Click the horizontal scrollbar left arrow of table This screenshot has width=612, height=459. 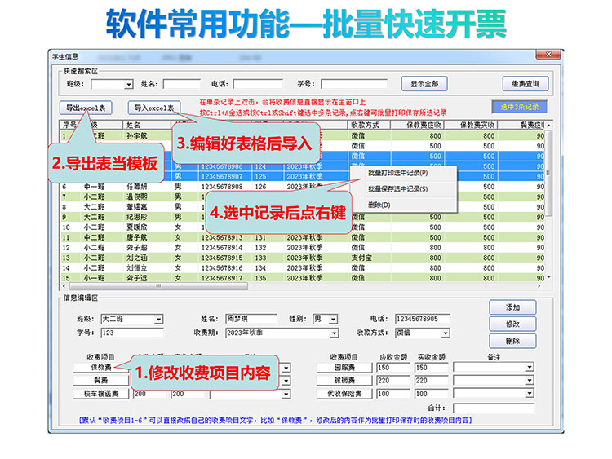(x=64, y=286)
